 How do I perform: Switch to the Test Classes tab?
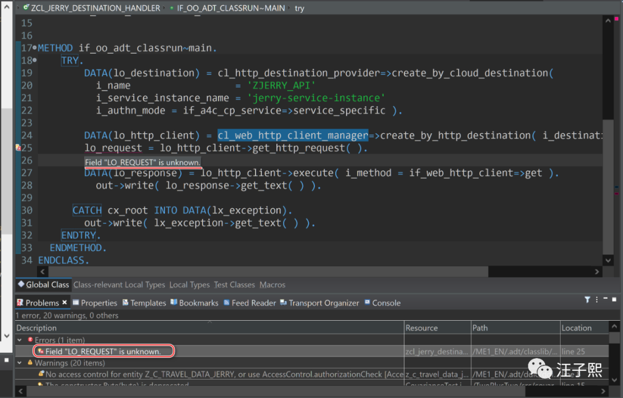pyautogui.click(x=234, y=285)
